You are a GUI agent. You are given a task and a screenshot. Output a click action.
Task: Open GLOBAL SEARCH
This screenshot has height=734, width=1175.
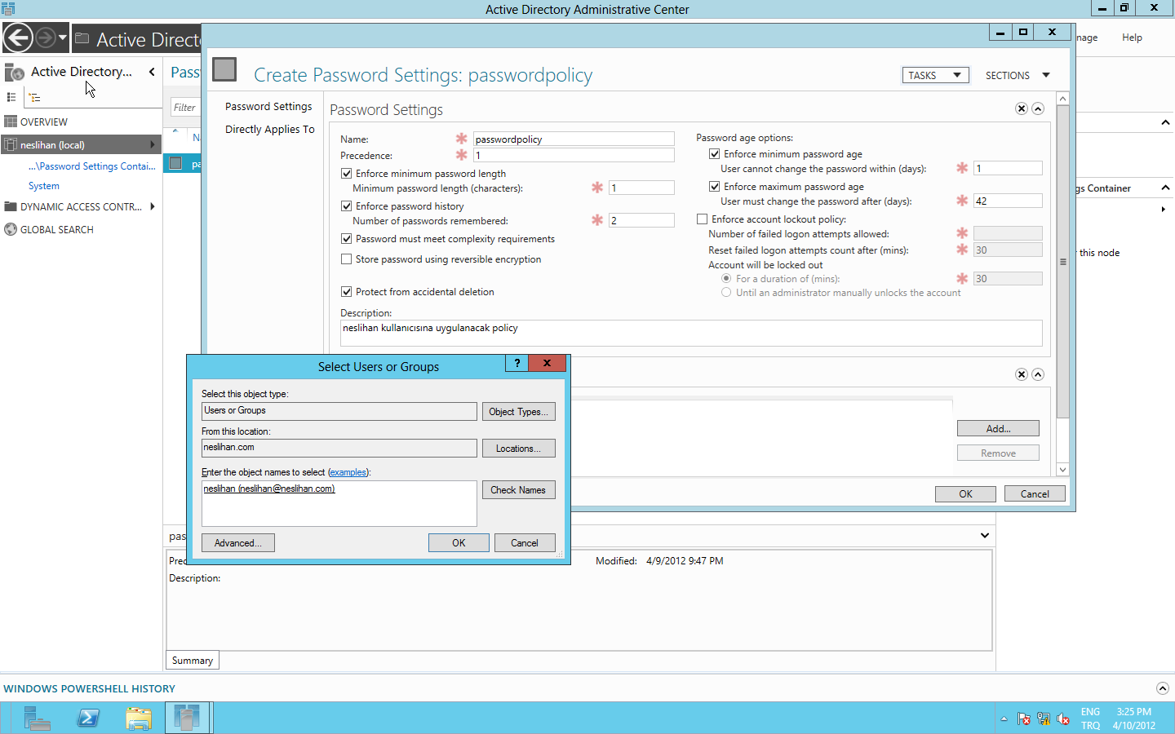tap(57, 230)
